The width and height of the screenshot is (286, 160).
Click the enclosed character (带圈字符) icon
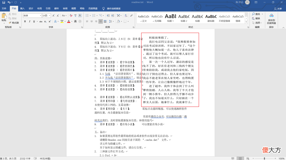point(80,21)
